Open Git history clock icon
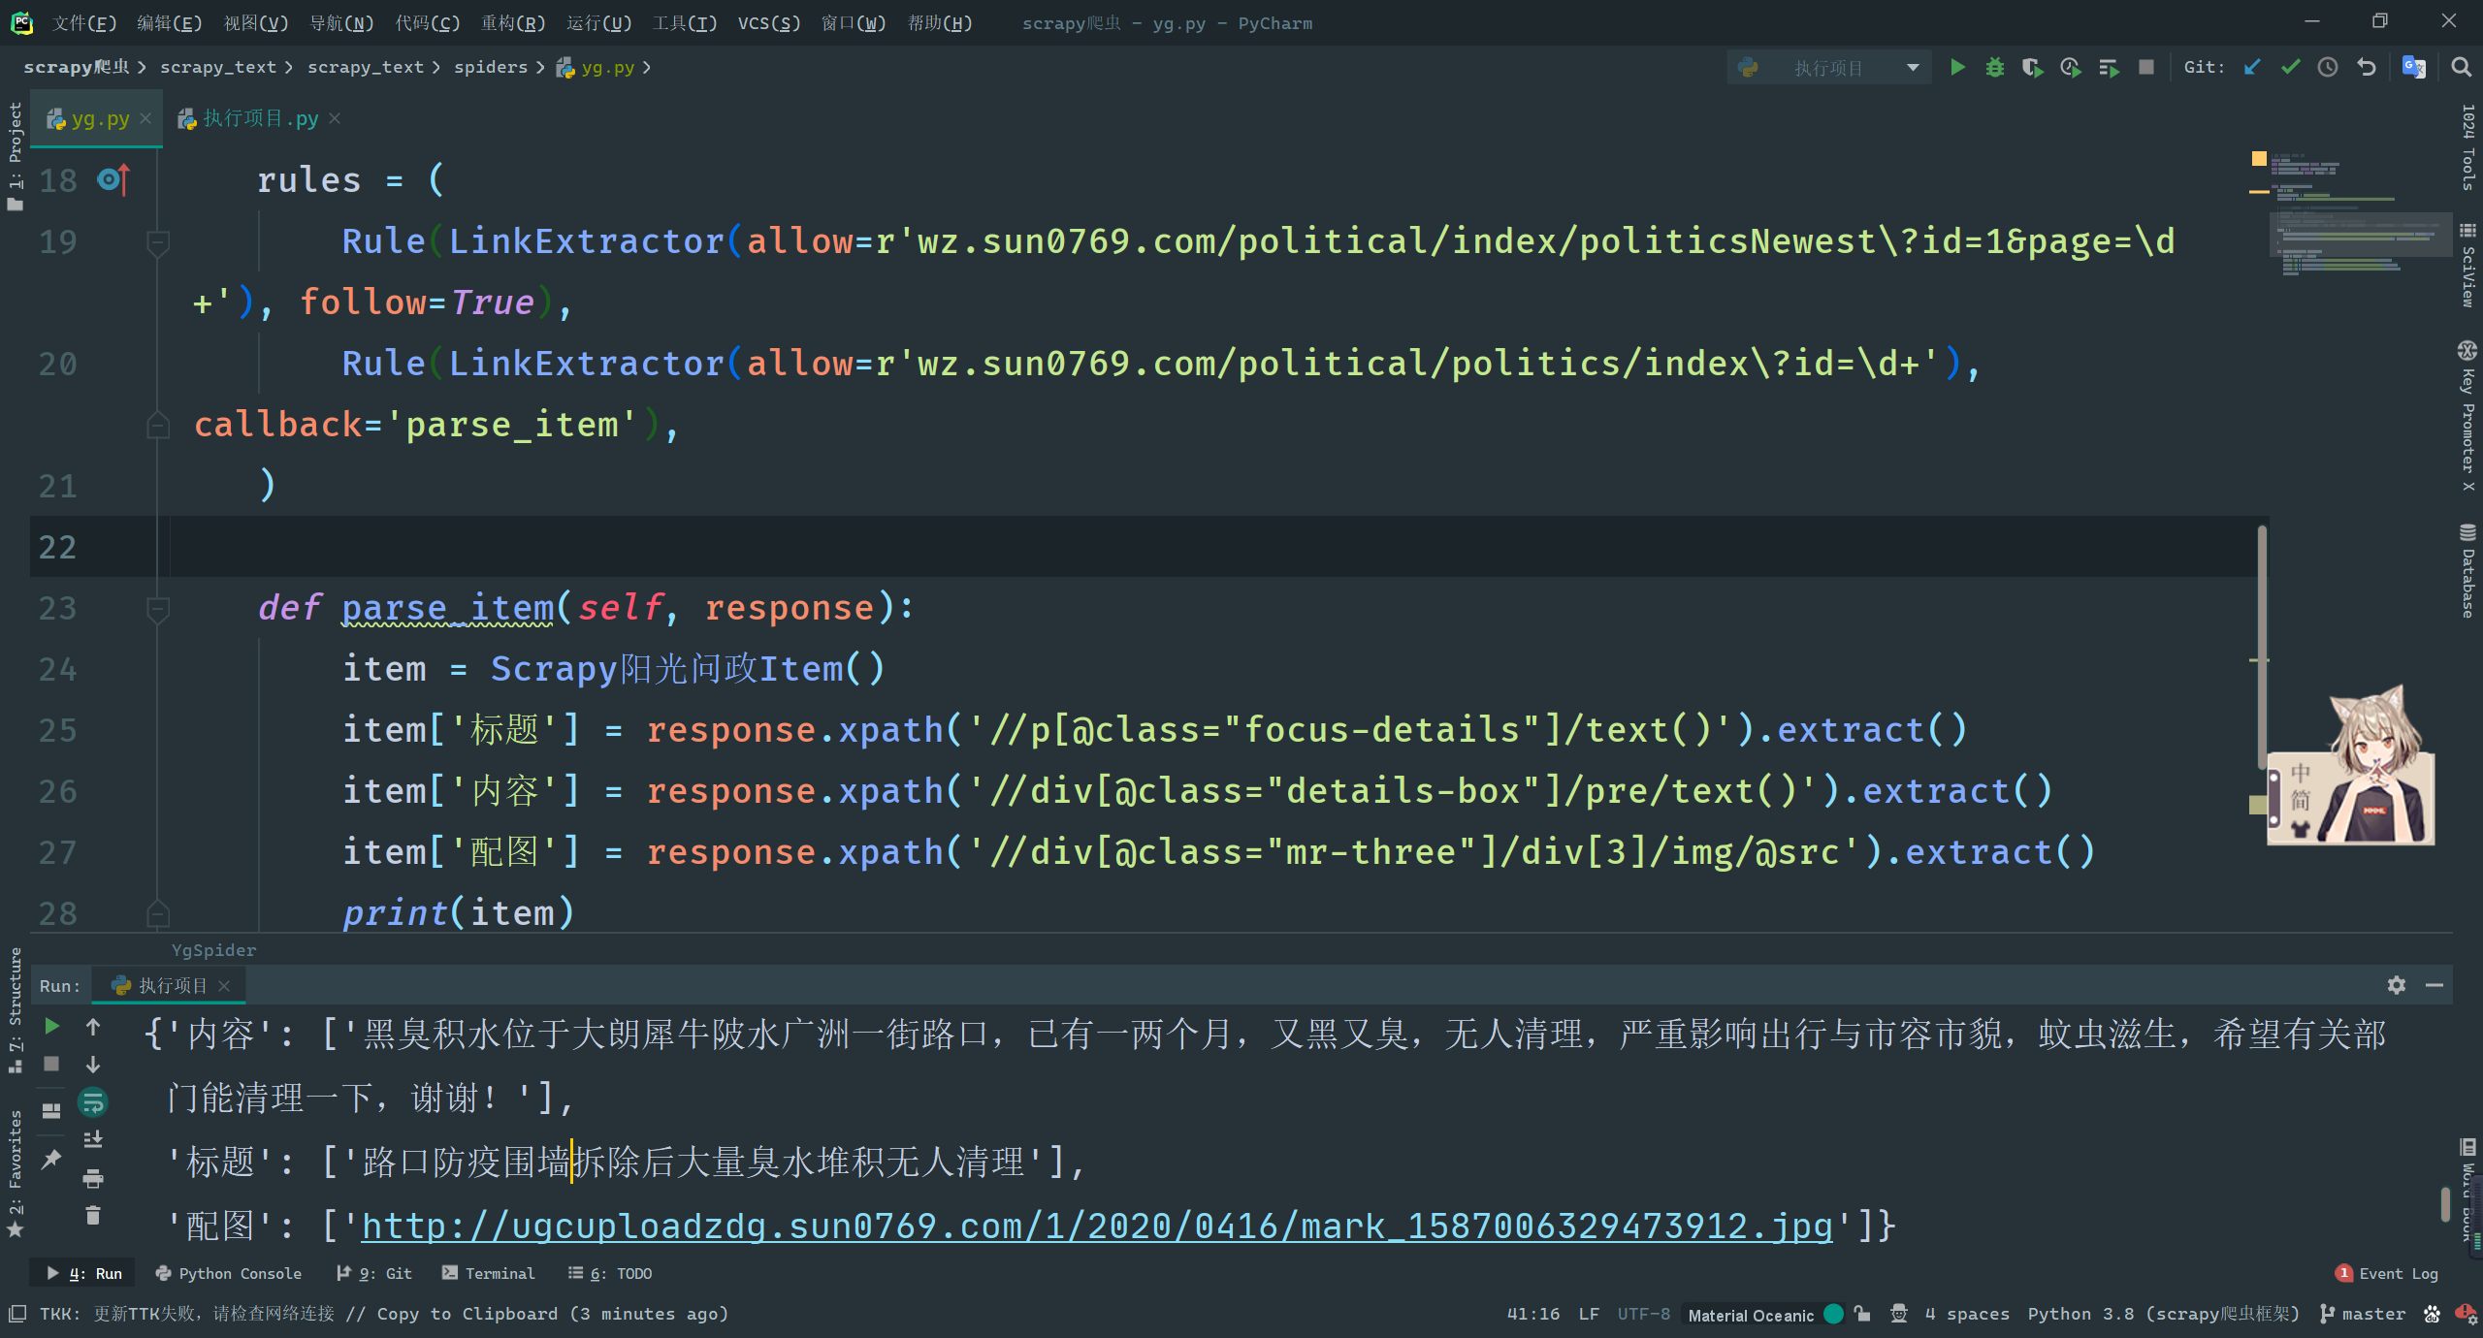The width and height of the screenshot is (2483, 1338). (x=2328, y=67)
